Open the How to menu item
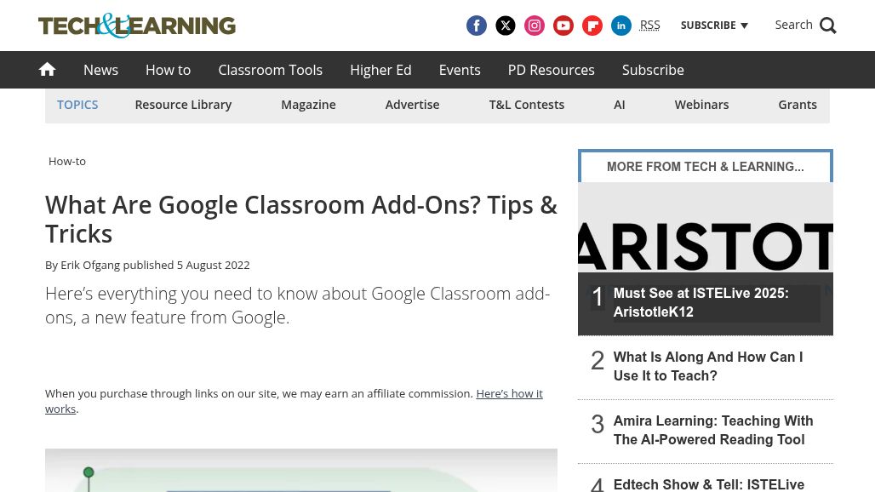This screenshot has width=875, height=492. [x=168, y=70]
